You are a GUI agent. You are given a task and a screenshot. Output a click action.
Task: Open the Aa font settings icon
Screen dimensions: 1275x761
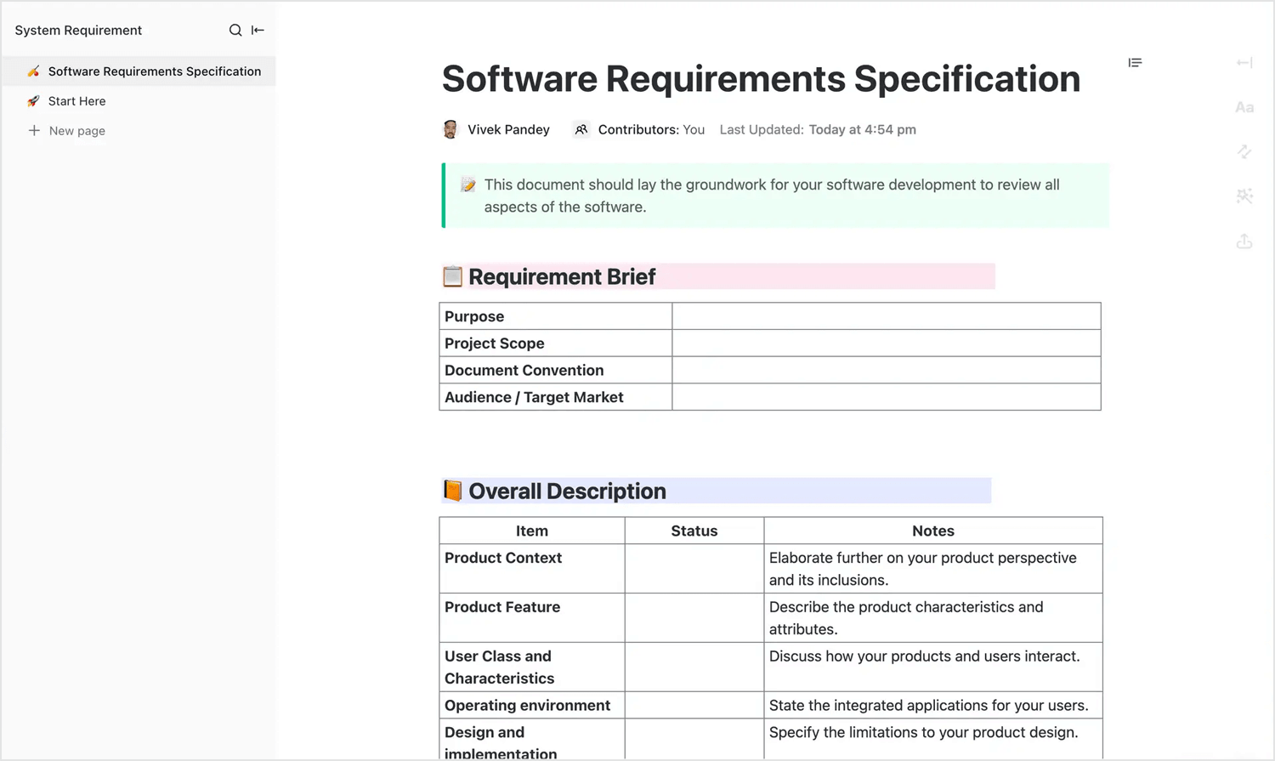click(x=1244, y=107)
